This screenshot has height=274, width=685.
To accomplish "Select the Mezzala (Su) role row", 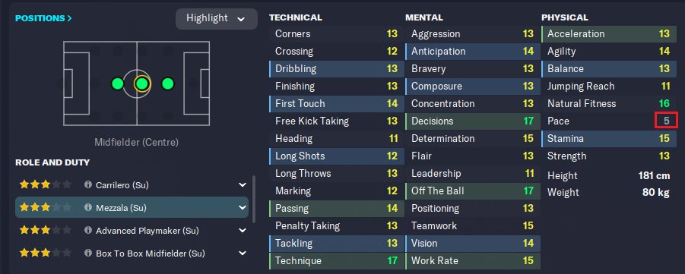I will point(132,207).
